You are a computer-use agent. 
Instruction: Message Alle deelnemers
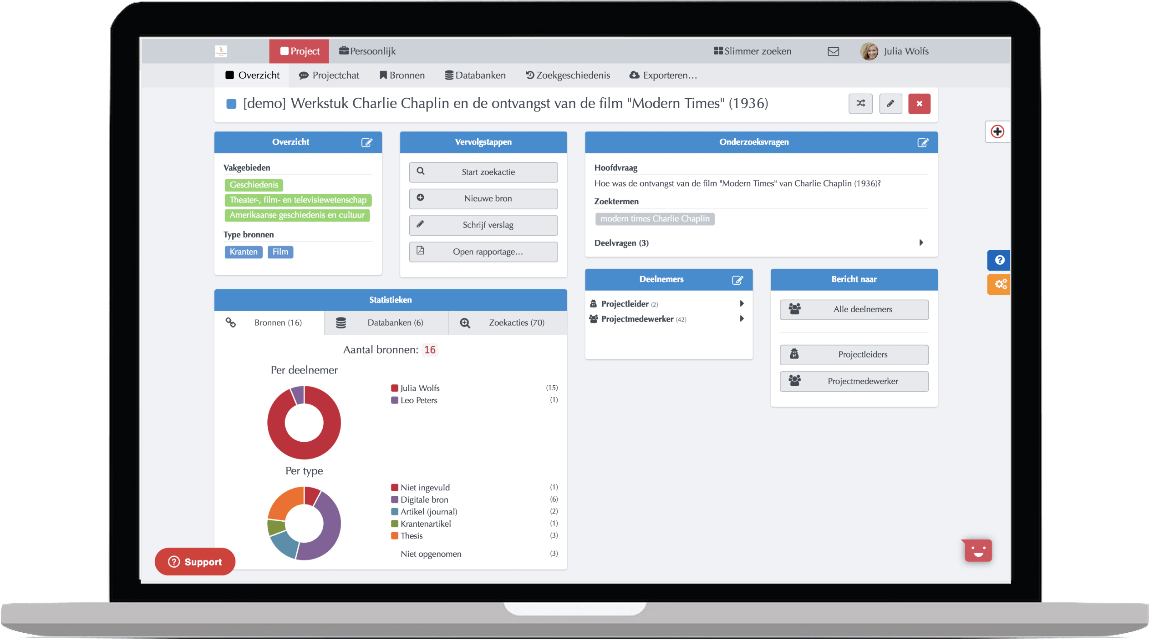click(854, 310)
